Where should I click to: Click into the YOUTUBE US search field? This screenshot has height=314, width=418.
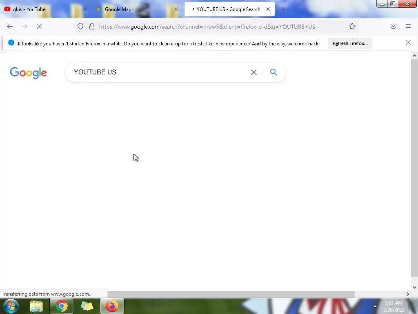pyautogui.click(x=160, y=72)
